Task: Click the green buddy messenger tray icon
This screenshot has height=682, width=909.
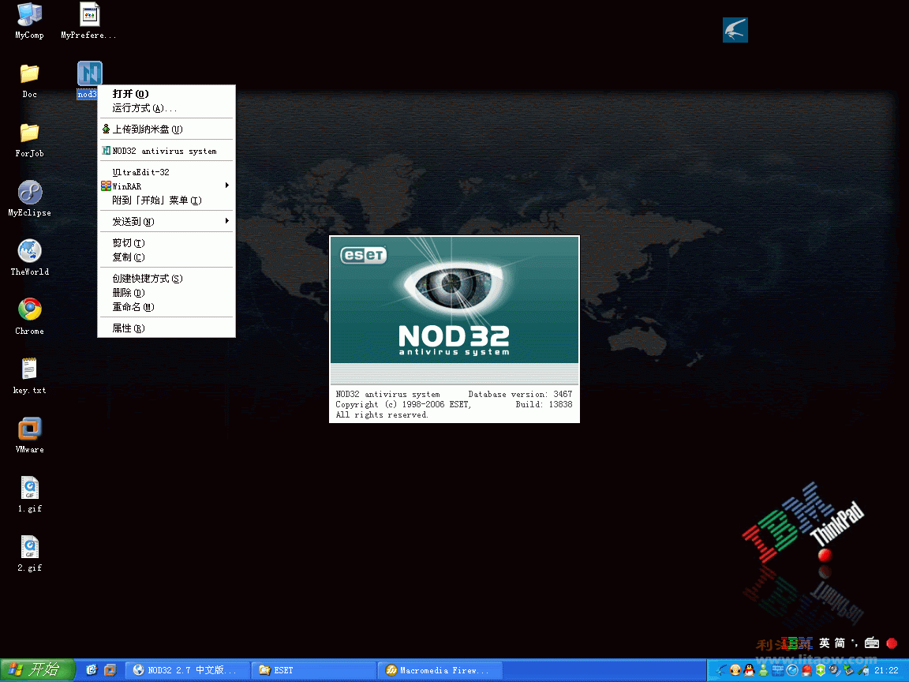Action: coord(764,670)
